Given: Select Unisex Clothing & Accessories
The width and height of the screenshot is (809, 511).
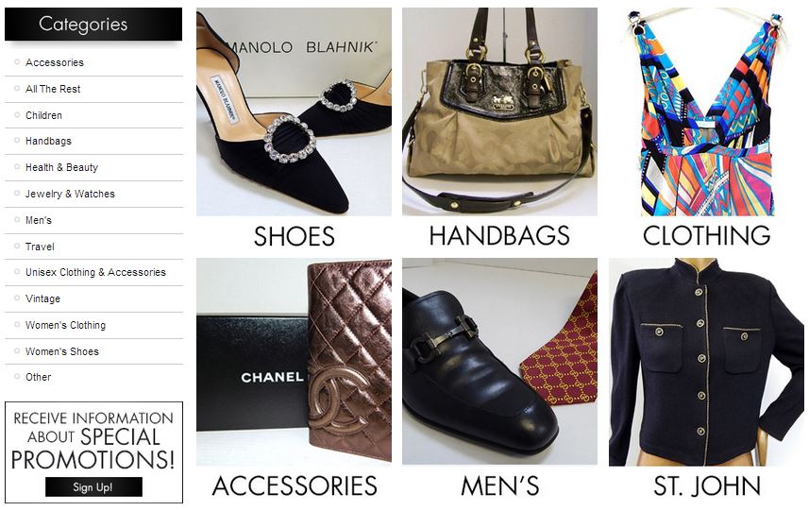Looking at the screenshot, I should pyautogui.click(x=96, y=272).
